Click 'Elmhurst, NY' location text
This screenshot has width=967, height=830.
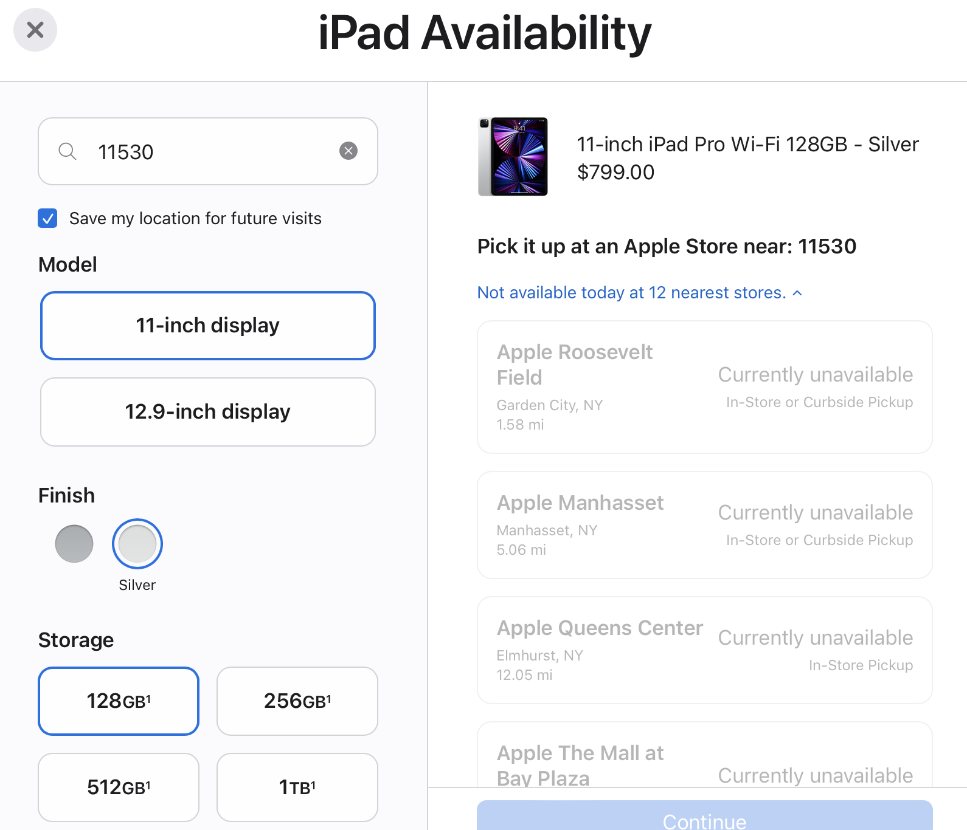[x=540, y=656]
